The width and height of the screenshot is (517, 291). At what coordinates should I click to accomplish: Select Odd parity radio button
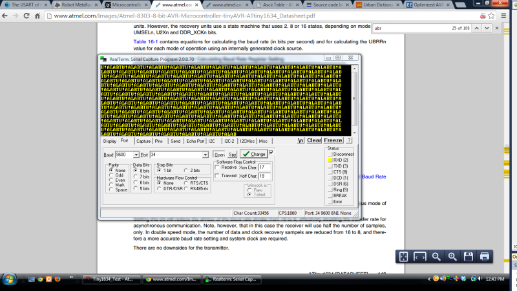click(x=111, y=175)
